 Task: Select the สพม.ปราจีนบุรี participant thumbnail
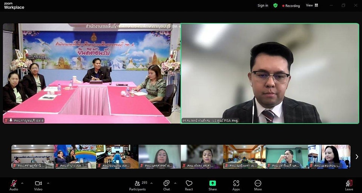(287, 156)
